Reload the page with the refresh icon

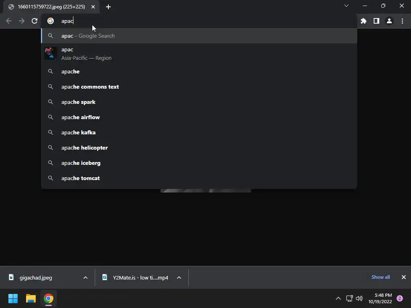click(35, 21)
